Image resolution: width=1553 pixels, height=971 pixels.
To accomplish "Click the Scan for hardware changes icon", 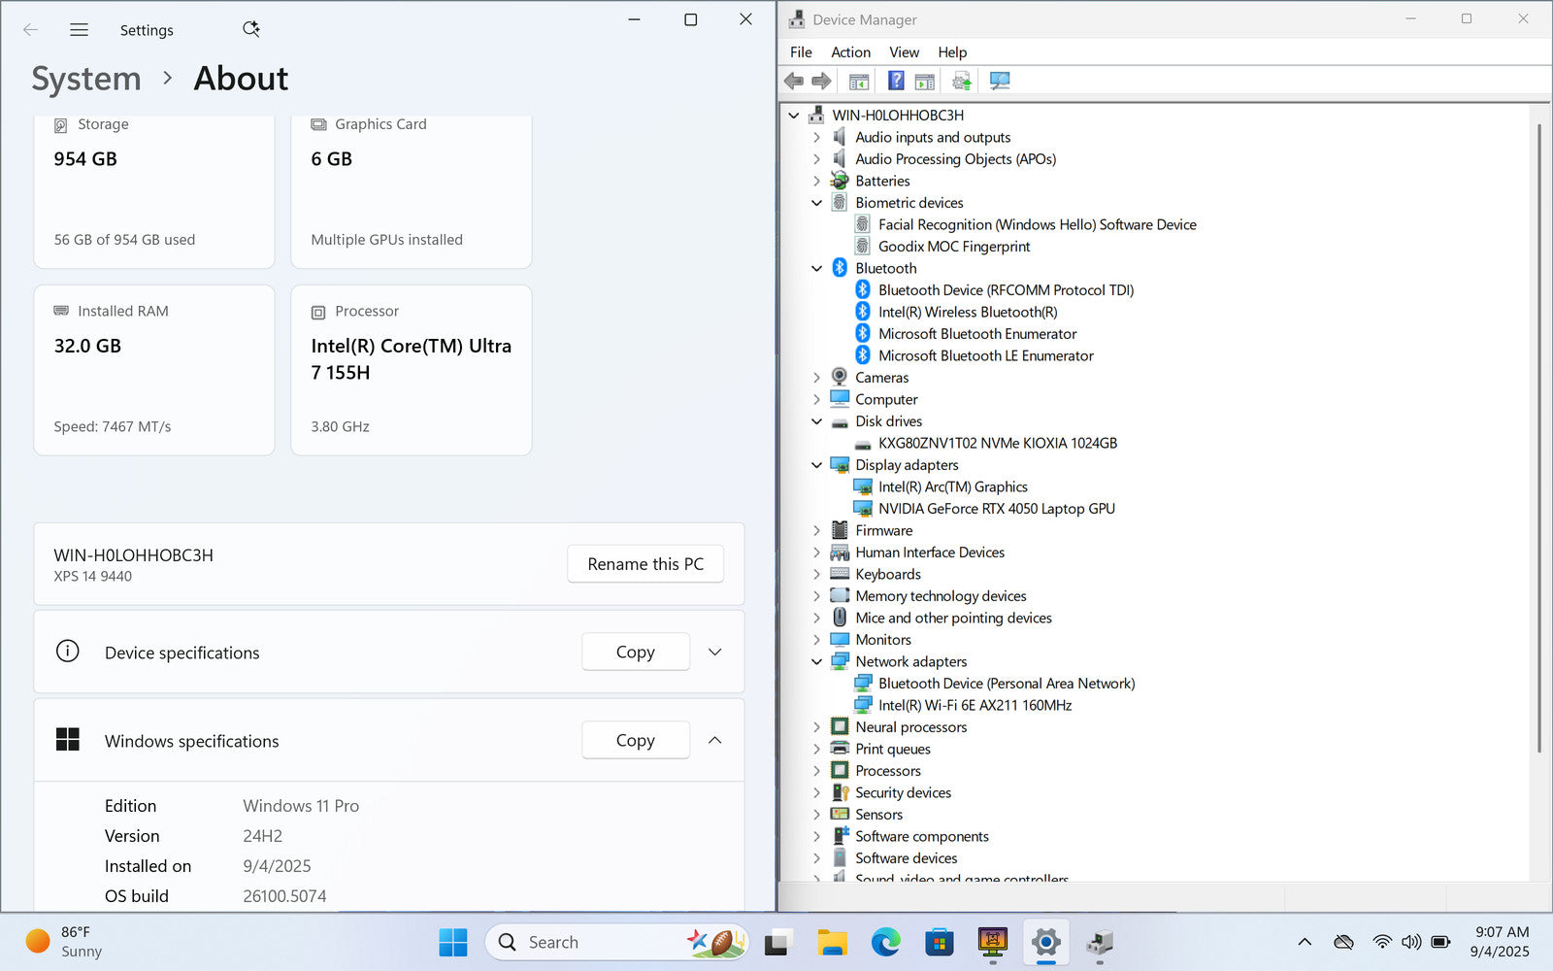I will (x=1000, y=82).
